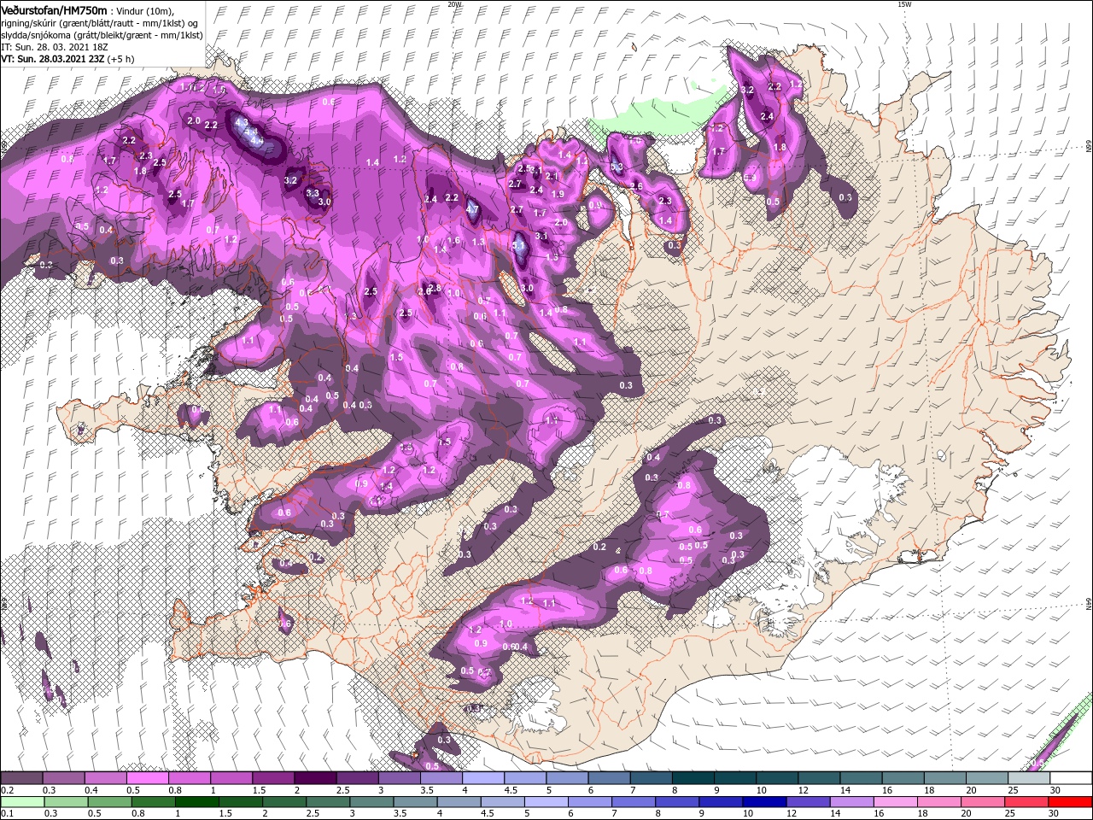Click the 20W longitude label

point(454,4)
